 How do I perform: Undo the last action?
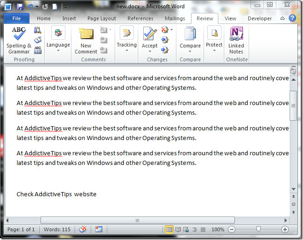[30, 7]
